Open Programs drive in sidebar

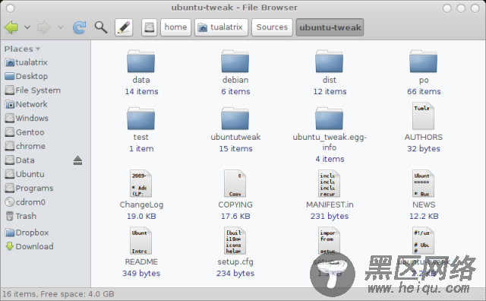pos(29,188)
